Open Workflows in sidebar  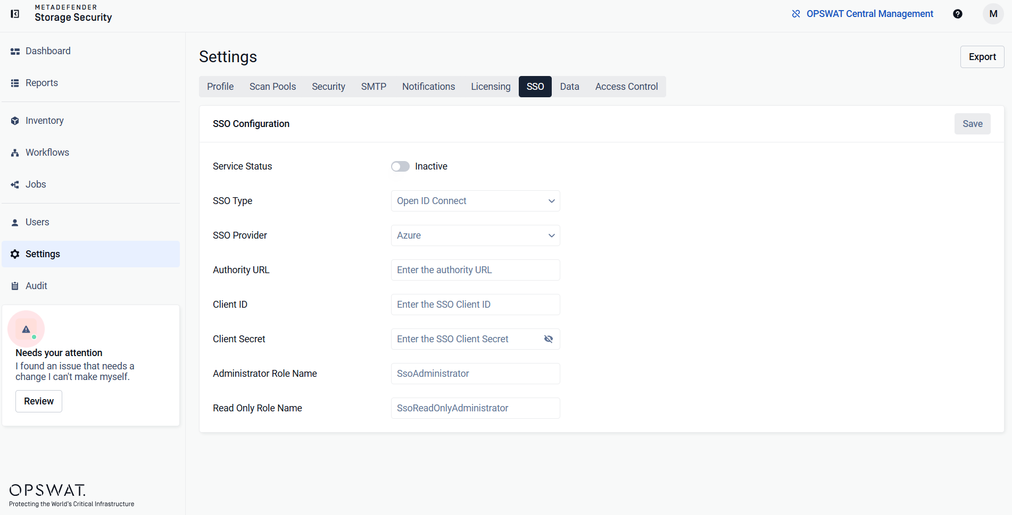91,153
